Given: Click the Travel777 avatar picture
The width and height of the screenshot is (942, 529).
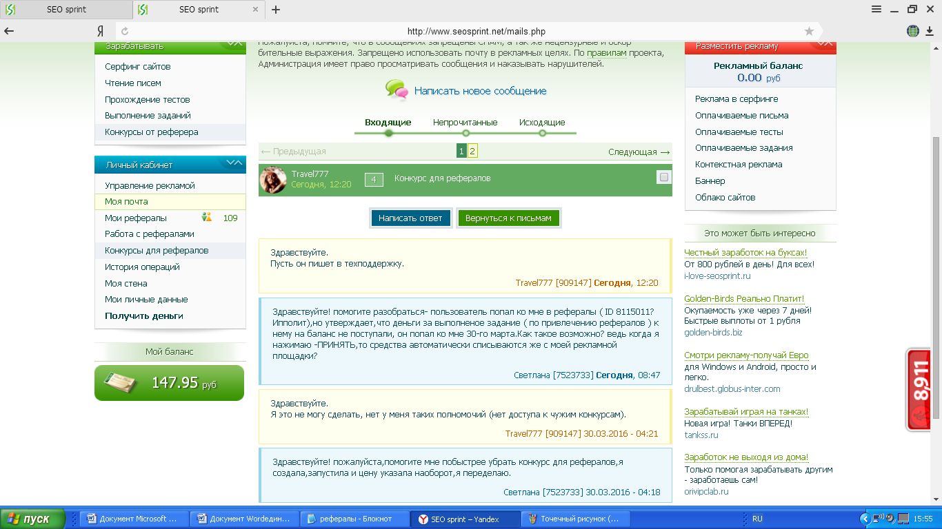Looking at the screenshot, I should click(x=273, y=180).
